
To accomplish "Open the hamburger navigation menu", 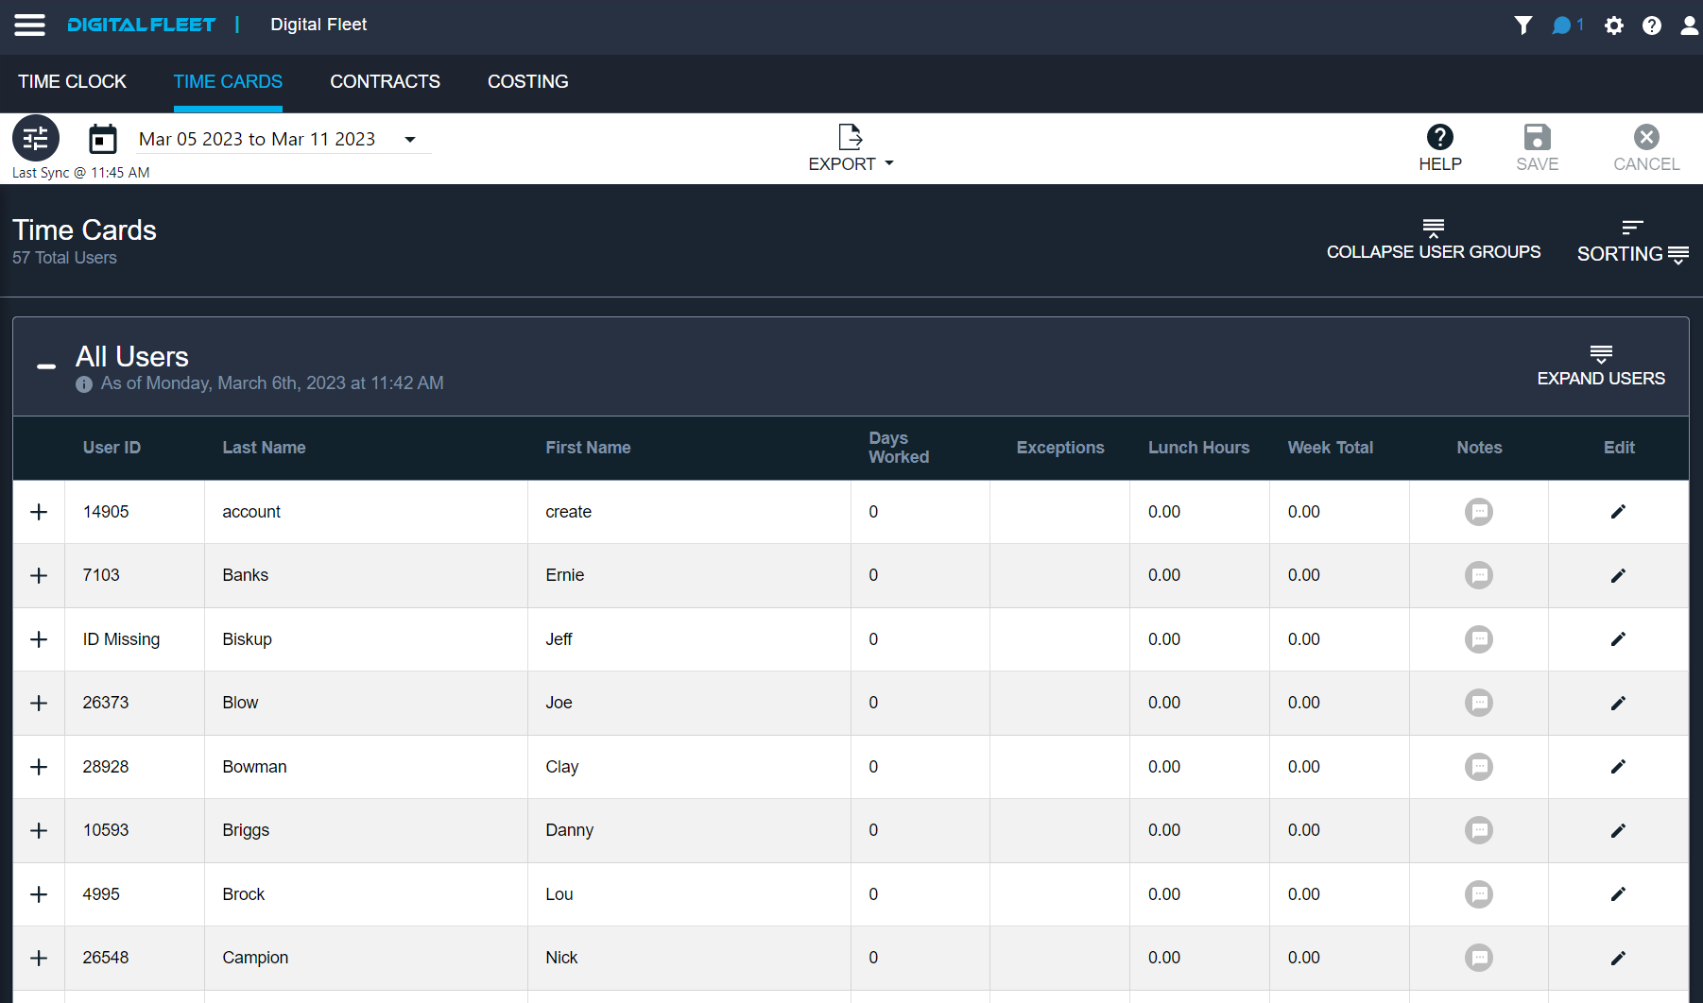I will [29, 25].
